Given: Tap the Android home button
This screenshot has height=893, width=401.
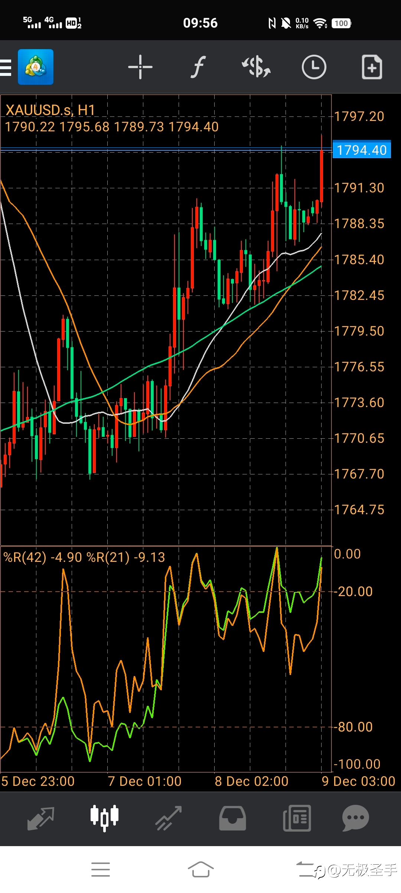Looking at the screenshot, I should (x=200, y=870).
